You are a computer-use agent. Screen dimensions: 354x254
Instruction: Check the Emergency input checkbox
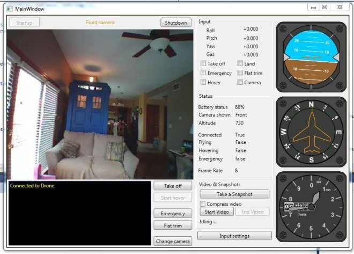tap(203, 73)
